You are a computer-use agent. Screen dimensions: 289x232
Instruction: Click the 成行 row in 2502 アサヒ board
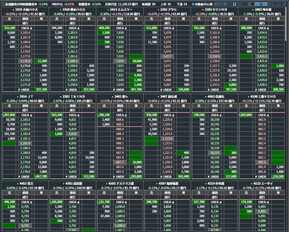pos(169,23)
